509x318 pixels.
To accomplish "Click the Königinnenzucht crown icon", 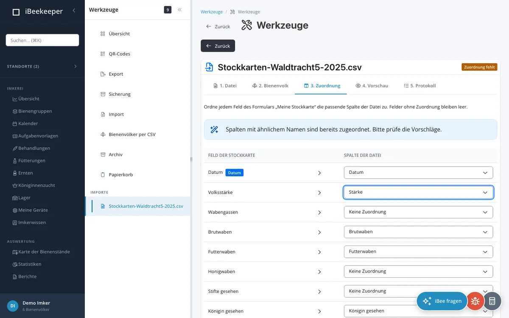I will (15, 186).
